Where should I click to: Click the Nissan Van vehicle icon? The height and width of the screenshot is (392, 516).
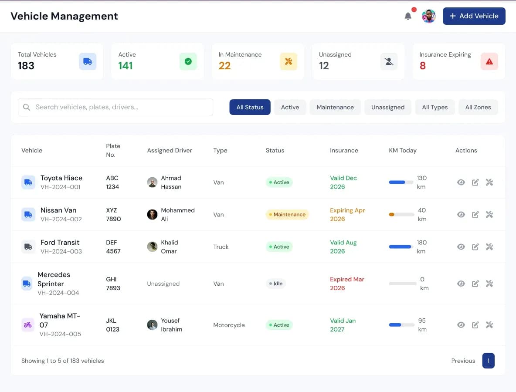pos(28,214)
